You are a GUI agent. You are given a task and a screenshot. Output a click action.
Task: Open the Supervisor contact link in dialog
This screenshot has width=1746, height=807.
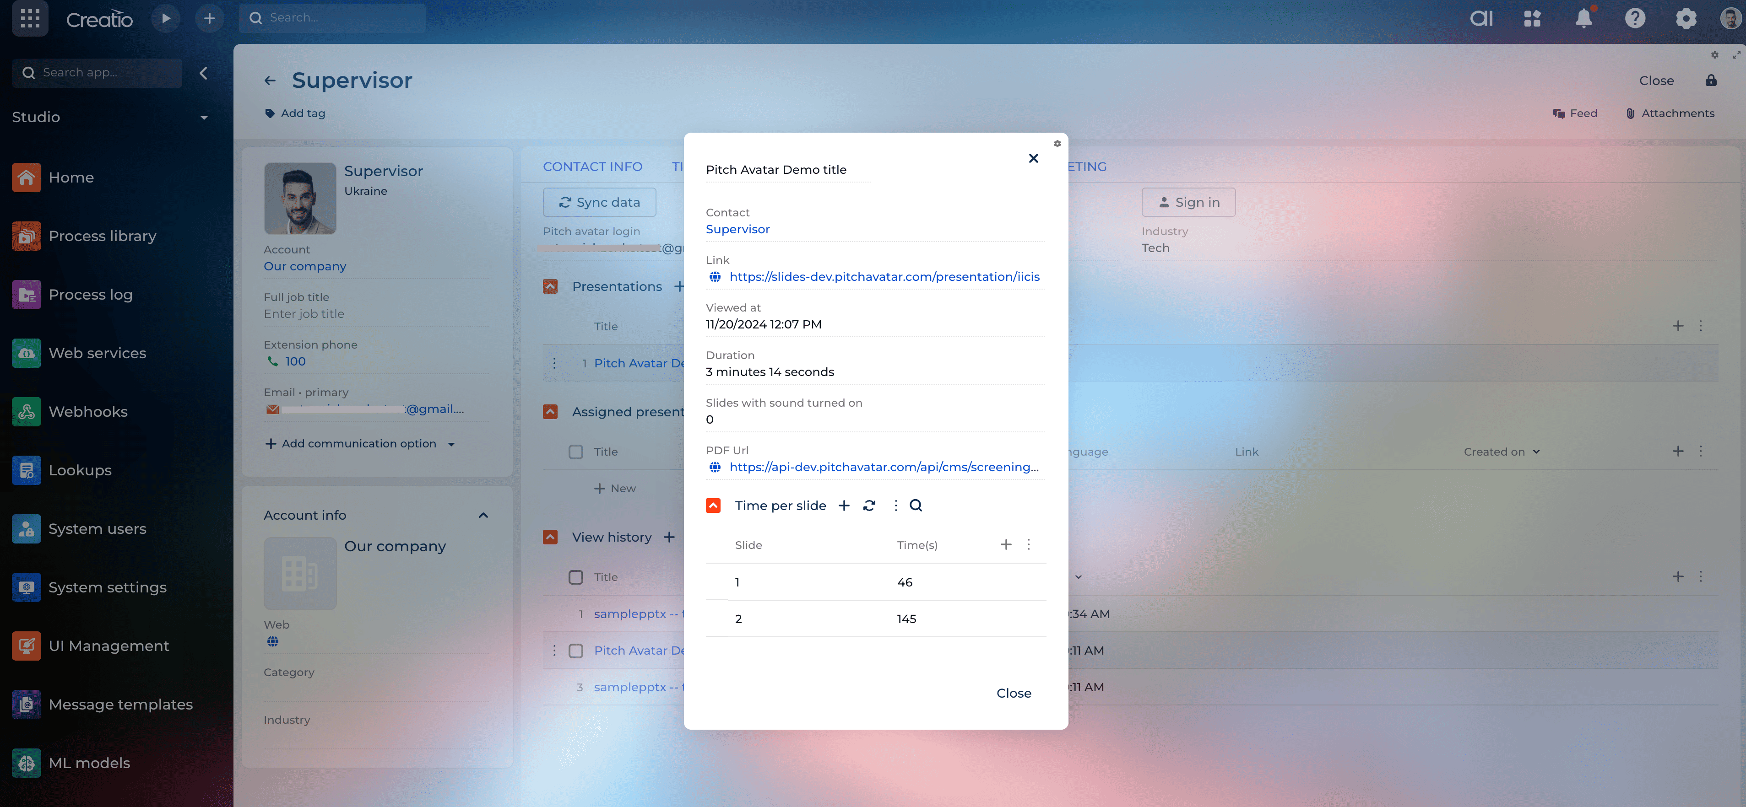737,229
